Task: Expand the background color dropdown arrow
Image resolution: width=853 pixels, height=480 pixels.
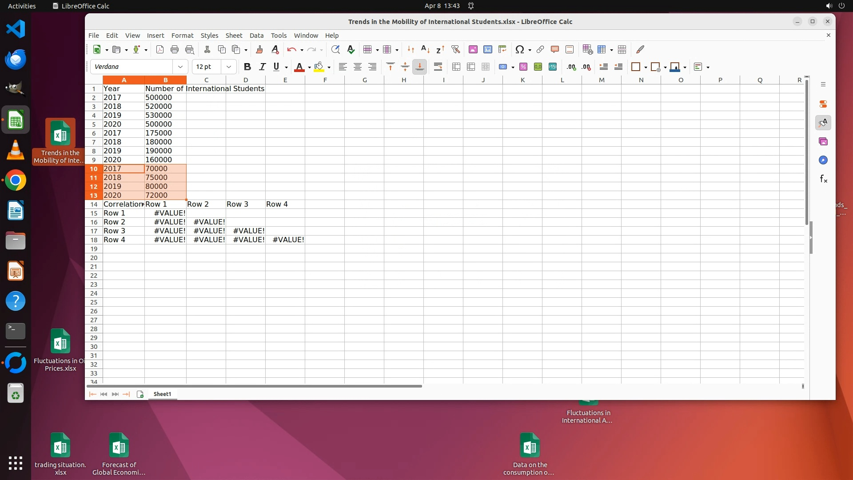Action: coord(329,68)
